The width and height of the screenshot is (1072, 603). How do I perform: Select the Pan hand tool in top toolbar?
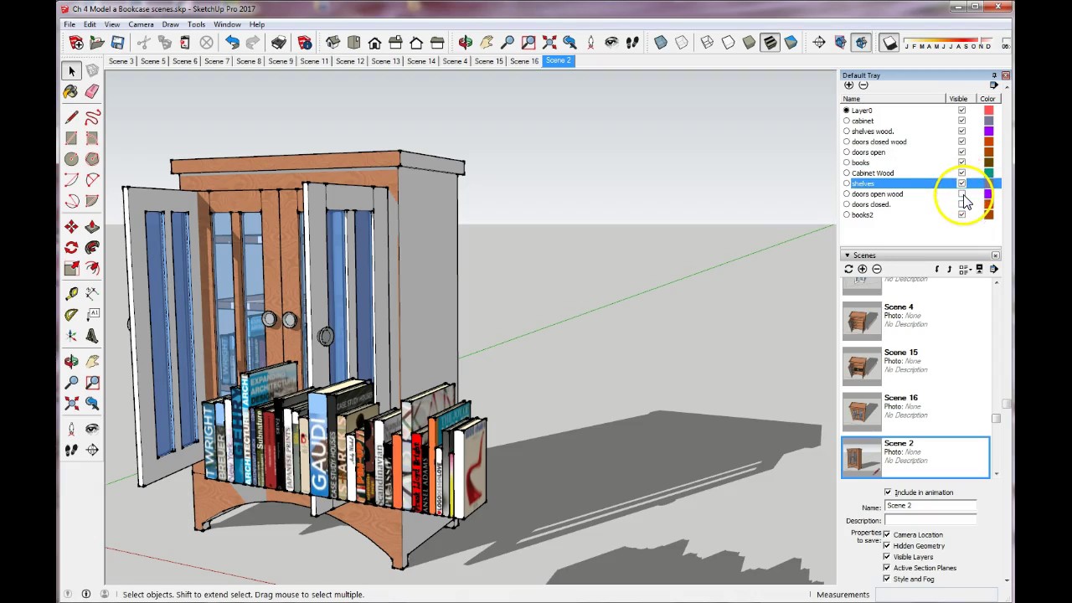[x=487, y=43]
